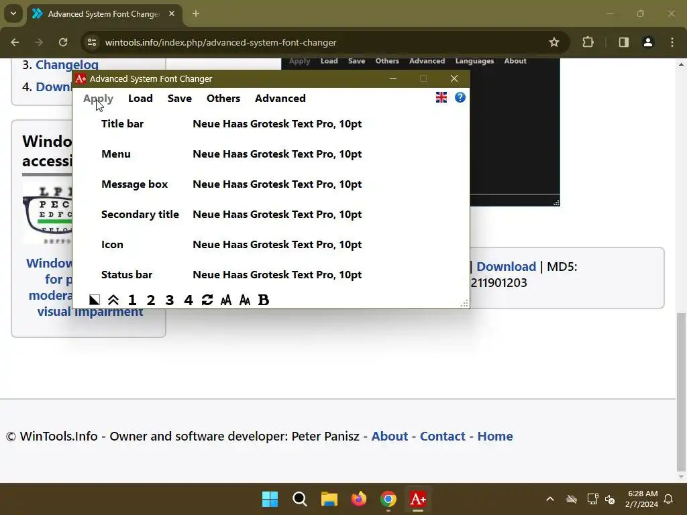Change the Title bar font setting
This screenshot has width=687, height=515.
277,124
